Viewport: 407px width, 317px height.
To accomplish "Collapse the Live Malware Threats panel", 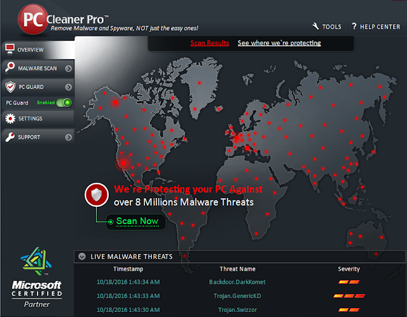I will pyautogui.click(x=82, y=257).
